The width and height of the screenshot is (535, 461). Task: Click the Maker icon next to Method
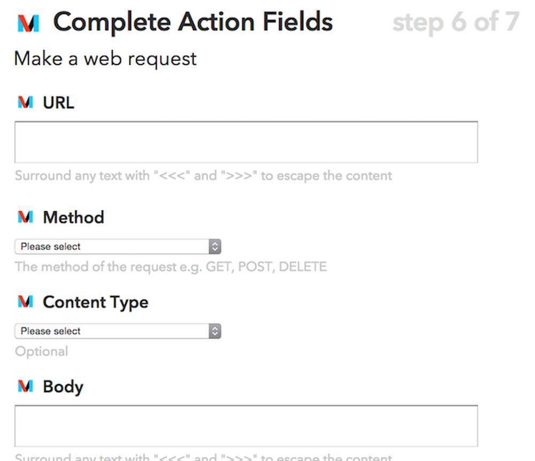point(25,217)
